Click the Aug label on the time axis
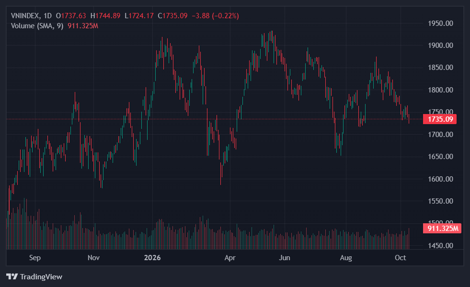Screen dimensions: 470x287 (346, 258)
